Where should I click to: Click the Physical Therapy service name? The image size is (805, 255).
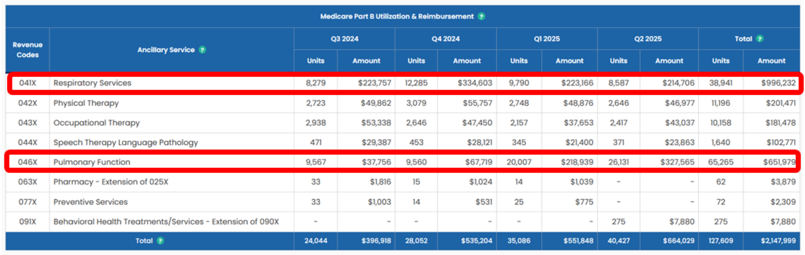(x=86, y=103)
